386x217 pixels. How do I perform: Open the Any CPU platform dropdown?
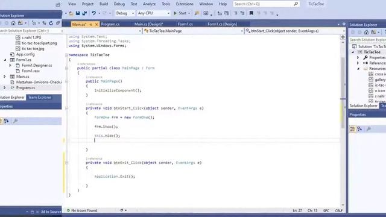154,13
